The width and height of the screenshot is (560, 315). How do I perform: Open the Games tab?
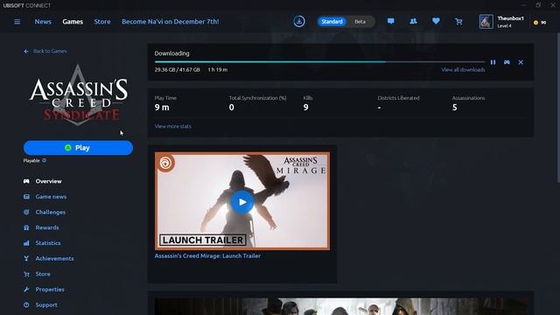[73, 21]
